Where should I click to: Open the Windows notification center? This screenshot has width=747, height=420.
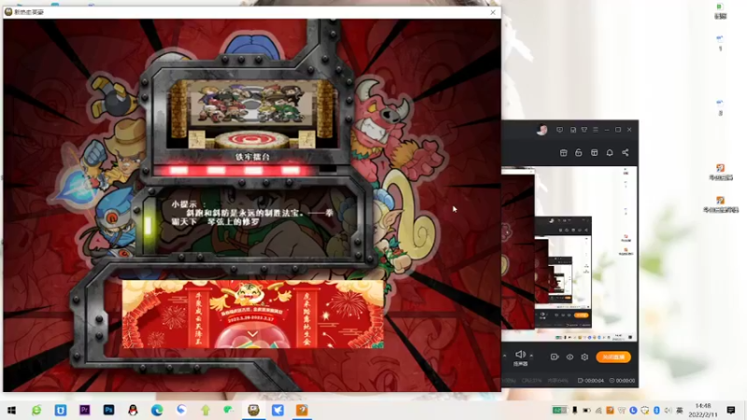[x=731, y=410]
